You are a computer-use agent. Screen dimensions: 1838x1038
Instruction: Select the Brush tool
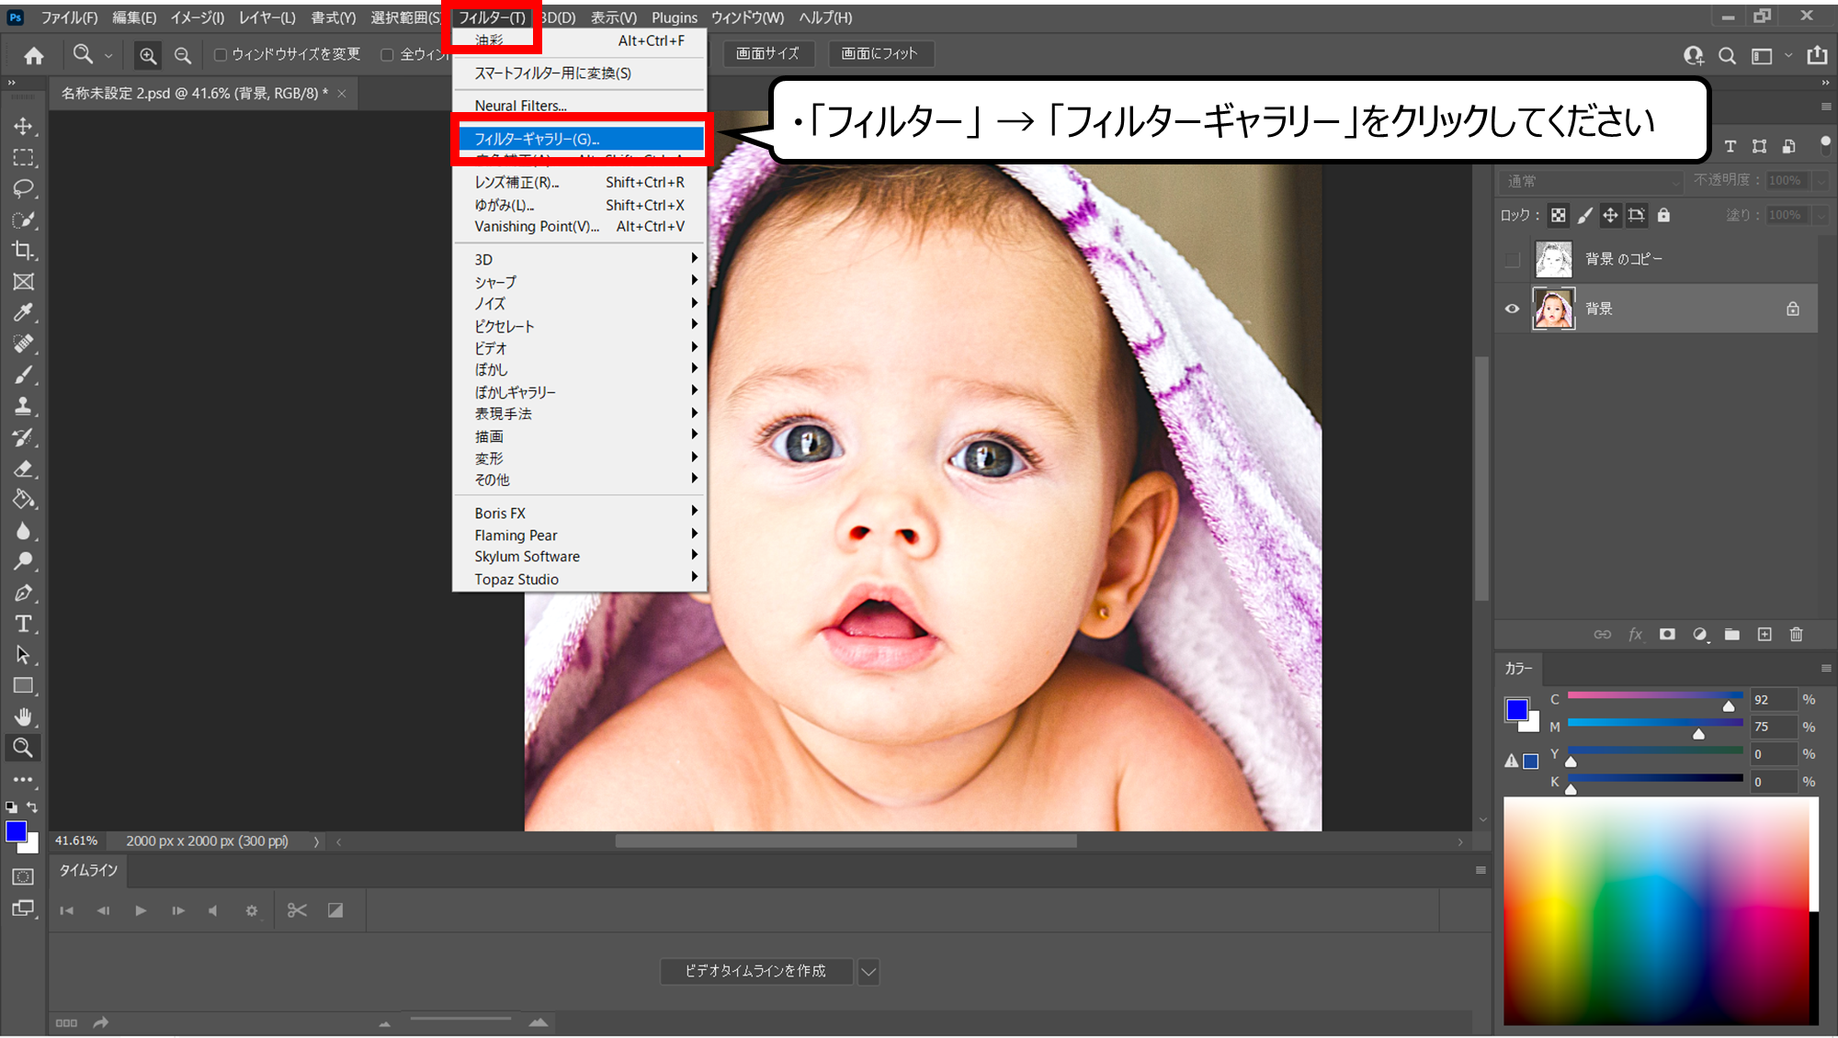click(23, 375)
